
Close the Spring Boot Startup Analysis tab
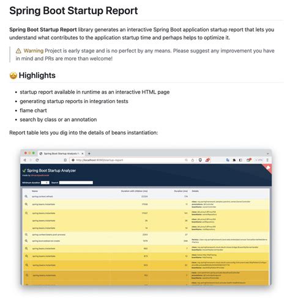pos(83,153)
